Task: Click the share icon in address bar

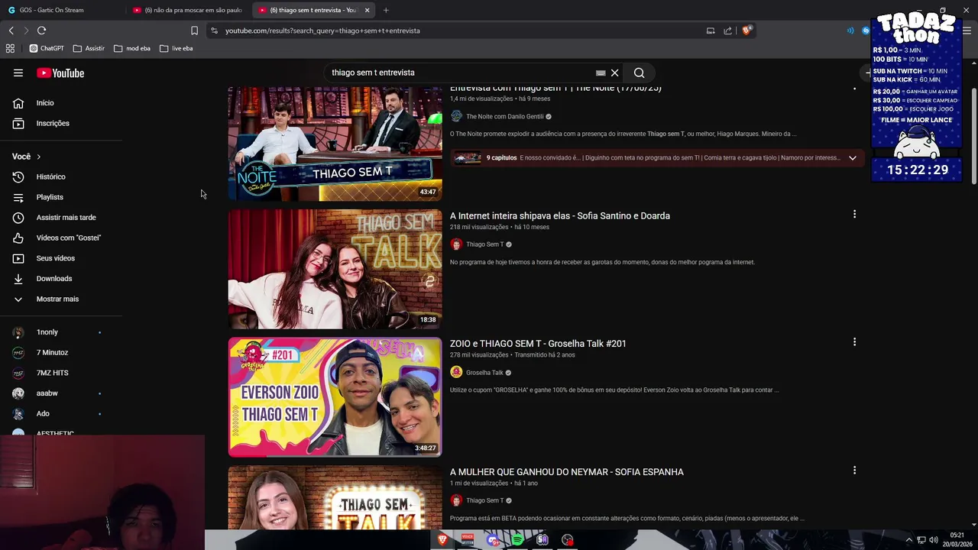Action: [727, 31]
